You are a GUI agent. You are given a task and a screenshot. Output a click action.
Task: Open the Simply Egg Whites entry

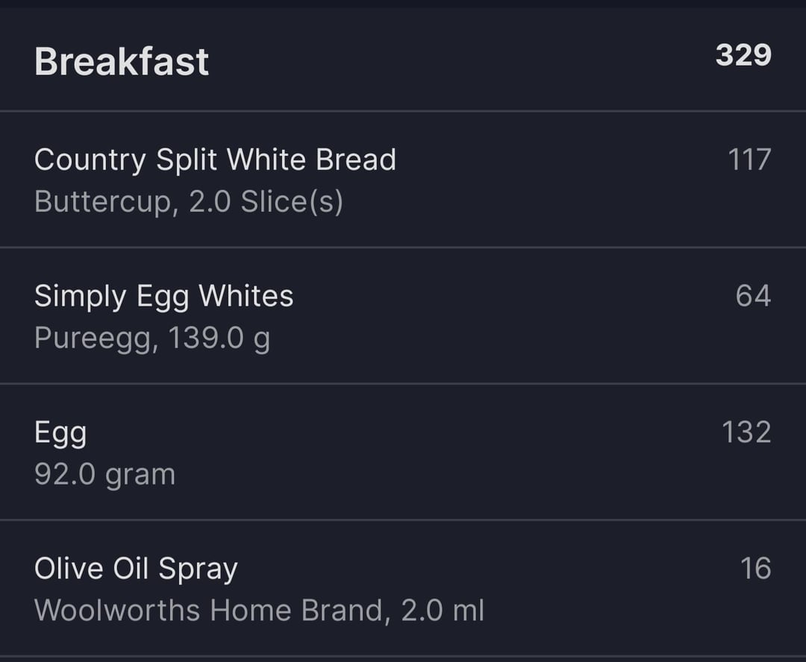[403, 316]
